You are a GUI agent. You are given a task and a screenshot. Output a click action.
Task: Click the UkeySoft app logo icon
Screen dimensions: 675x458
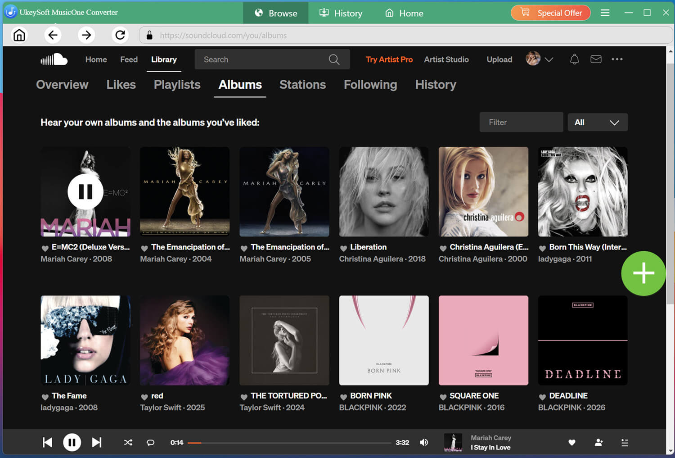click(11, 12)
